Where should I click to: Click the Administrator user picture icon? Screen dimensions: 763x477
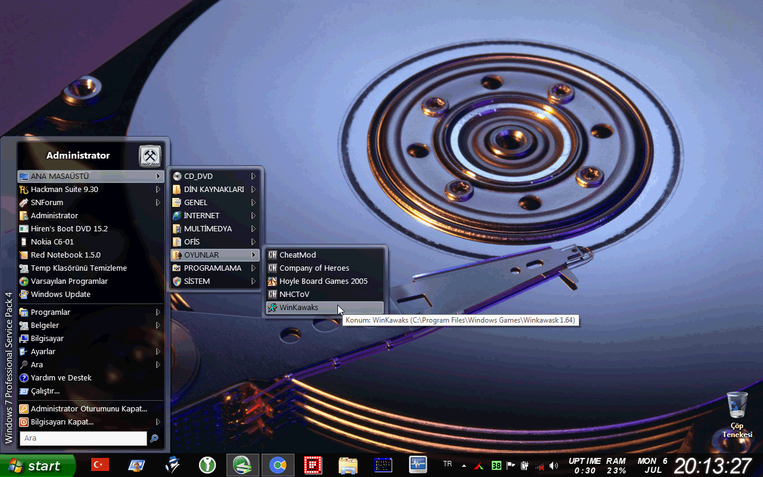150,156
